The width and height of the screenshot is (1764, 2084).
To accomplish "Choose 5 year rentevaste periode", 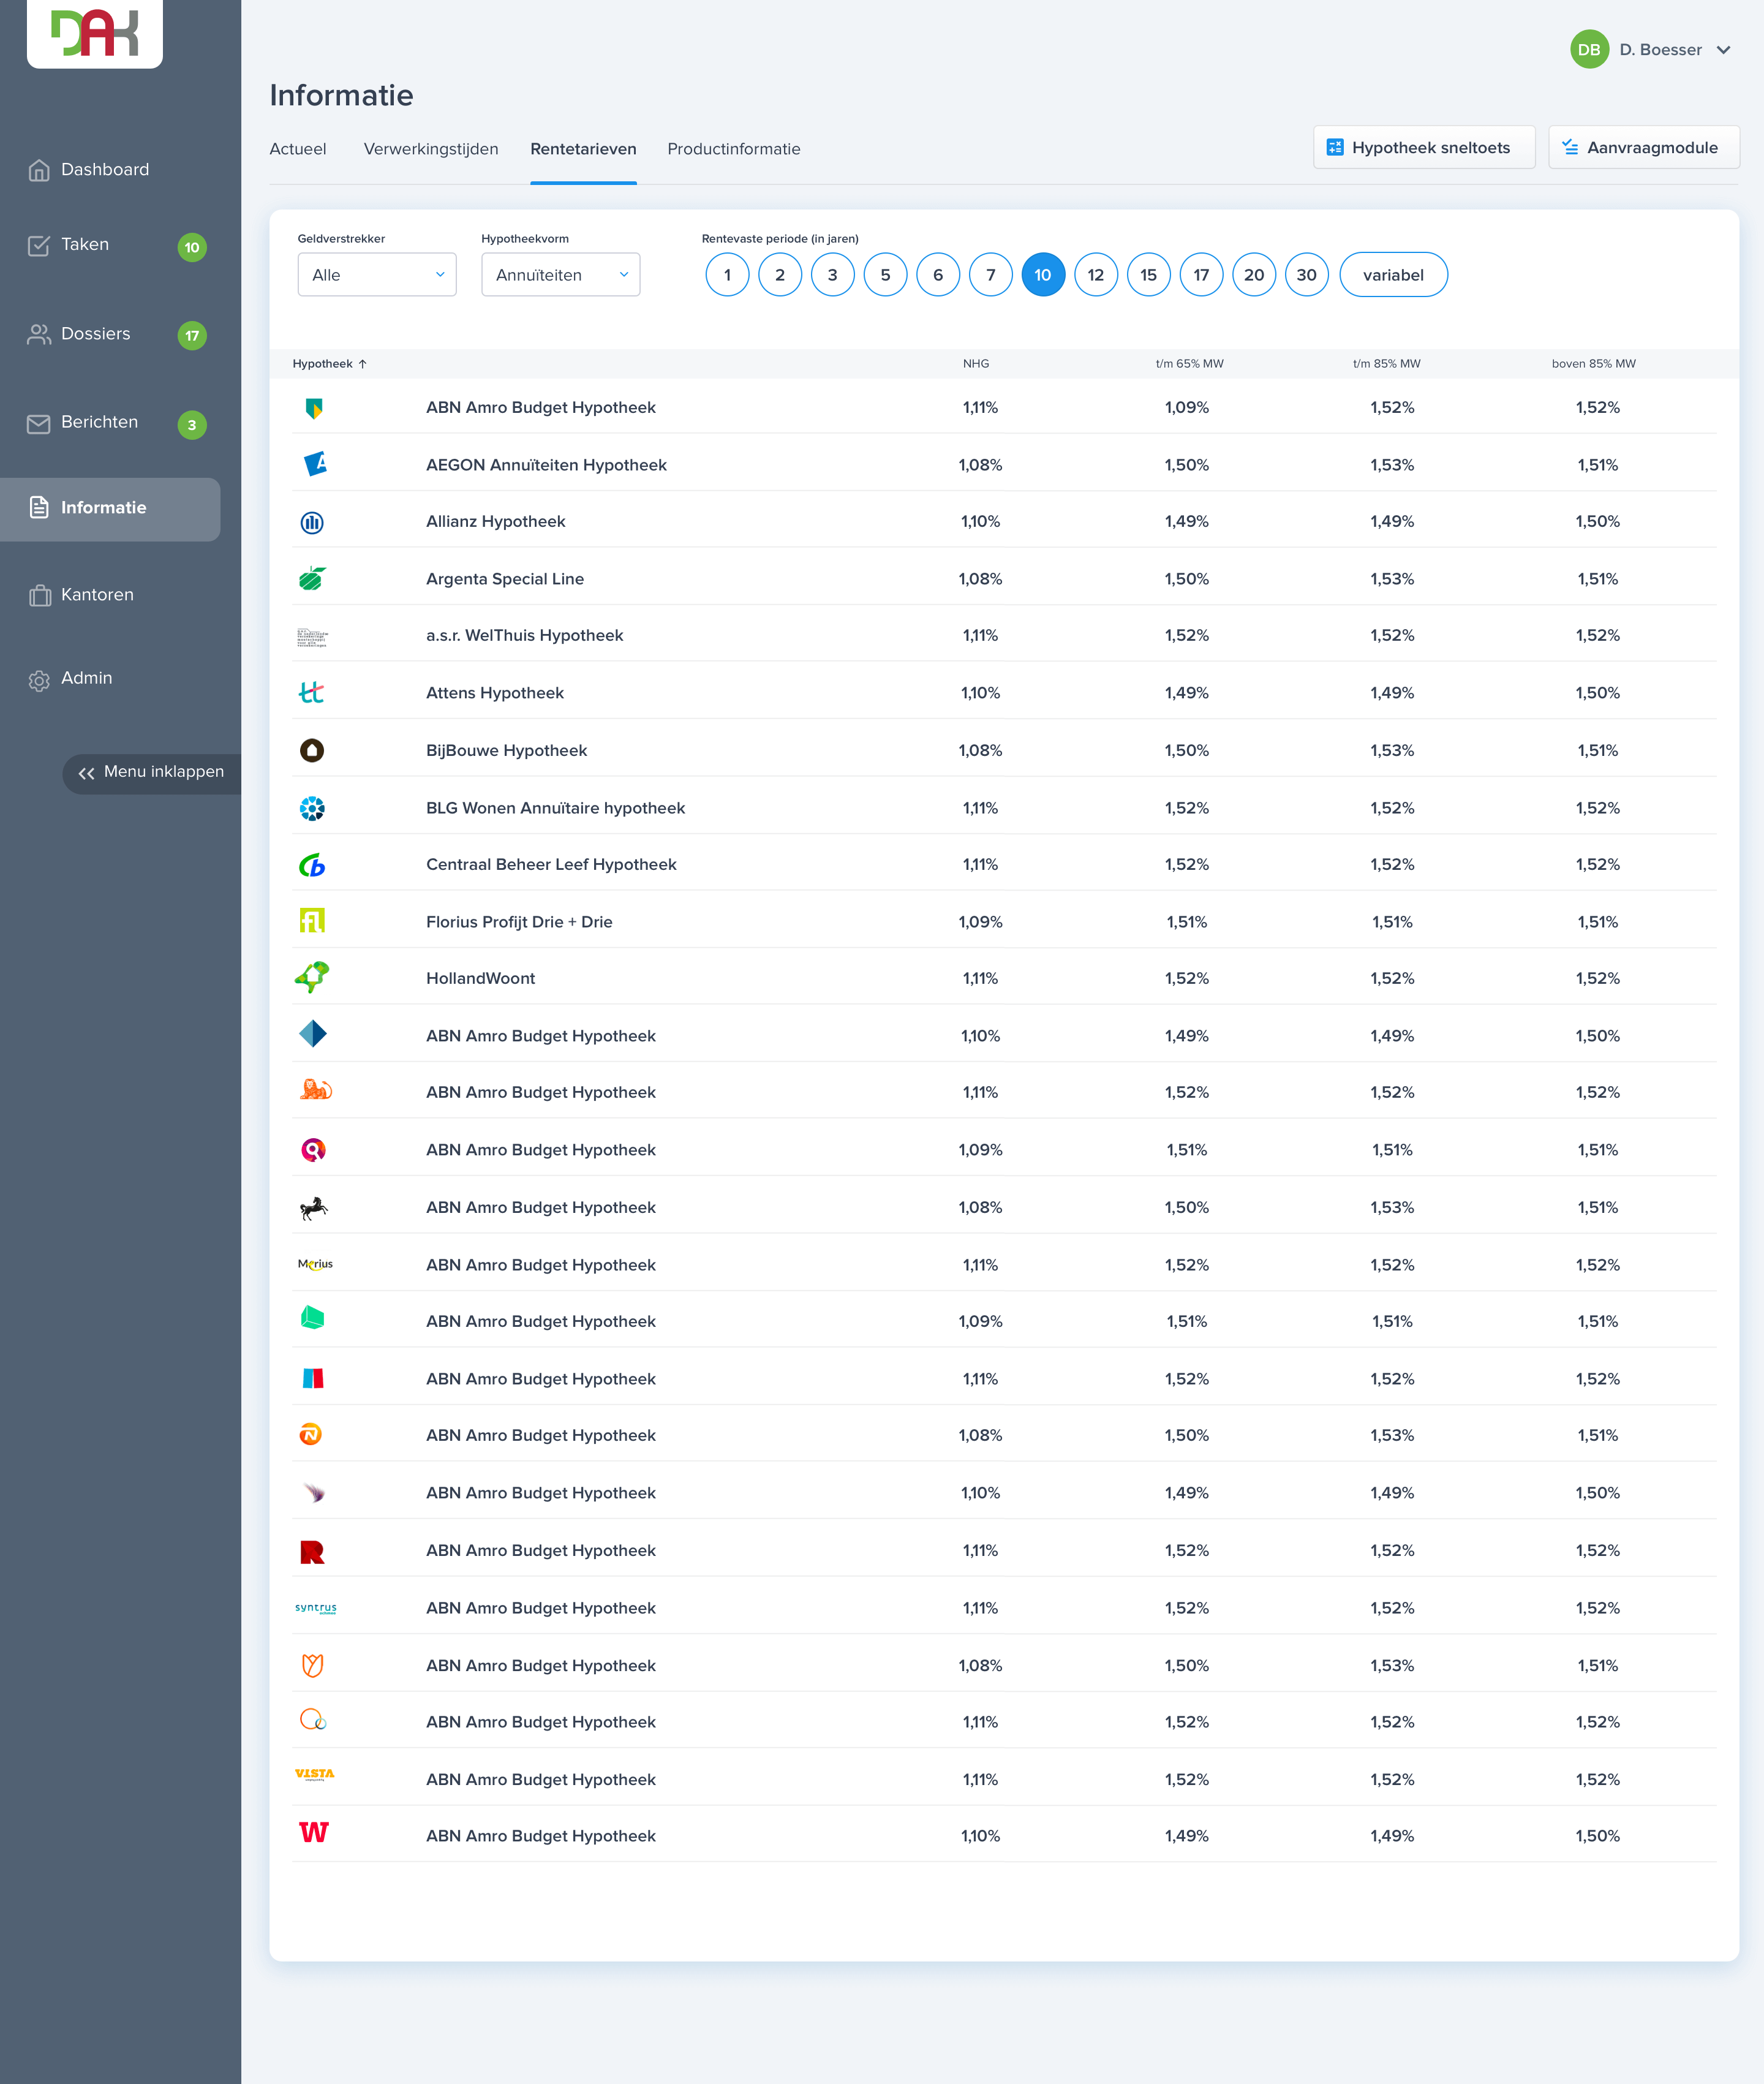I will [884, 275].
